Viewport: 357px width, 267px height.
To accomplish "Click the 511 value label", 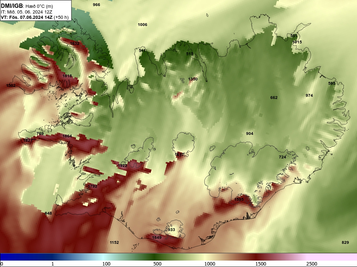I will point(142,51).
